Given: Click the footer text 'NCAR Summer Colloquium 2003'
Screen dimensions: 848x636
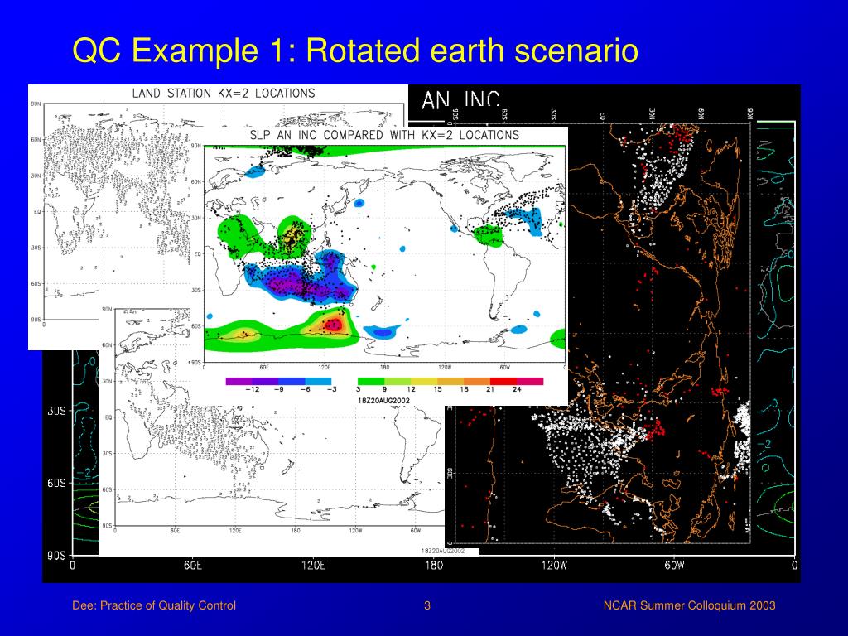Looking at the screenshot, I should 690,605.
